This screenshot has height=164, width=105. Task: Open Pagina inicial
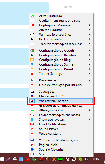[x=61, y=145]
